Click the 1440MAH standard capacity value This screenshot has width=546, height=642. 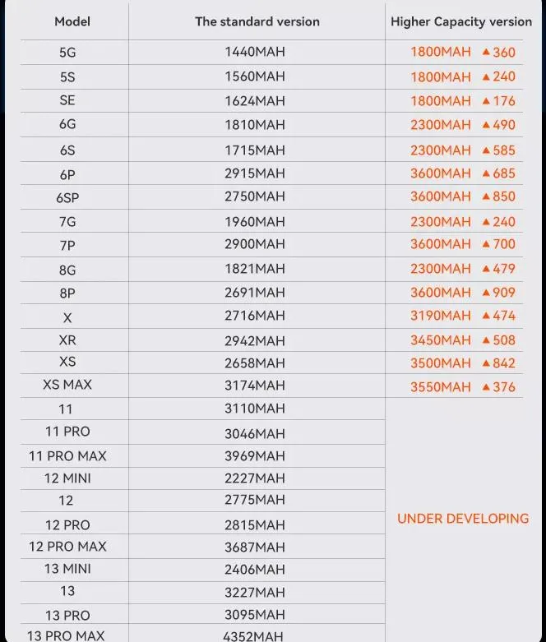pos(255,52)
